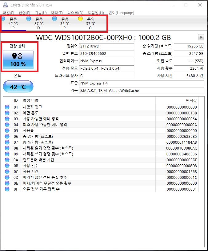Select the G: drive yellow caution orb
The width and height of the screenshot is (208, 251).
(x=80, y=19)
